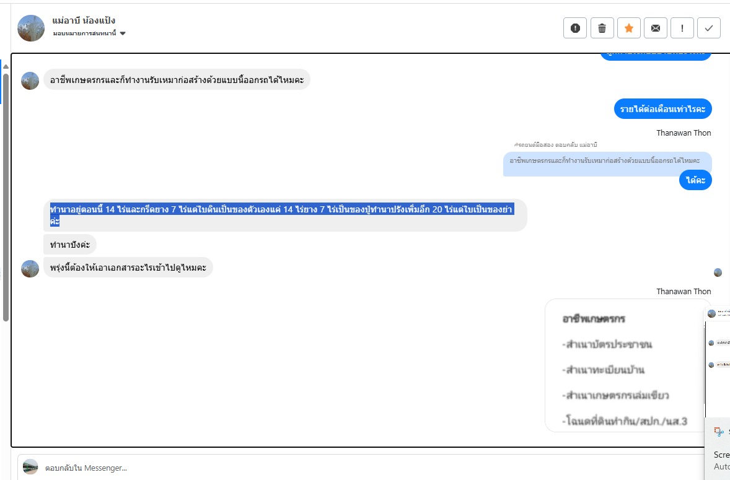
Task: Click the small seen-status avatar at the right
Action: pyautogui.click(x=718, y=273)
